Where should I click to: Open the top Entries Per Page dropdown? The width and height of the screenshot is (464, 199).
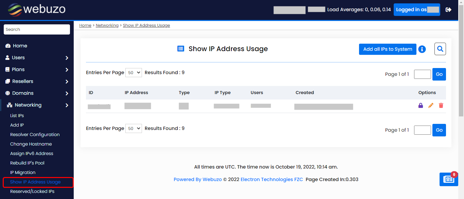click(133, 73)
